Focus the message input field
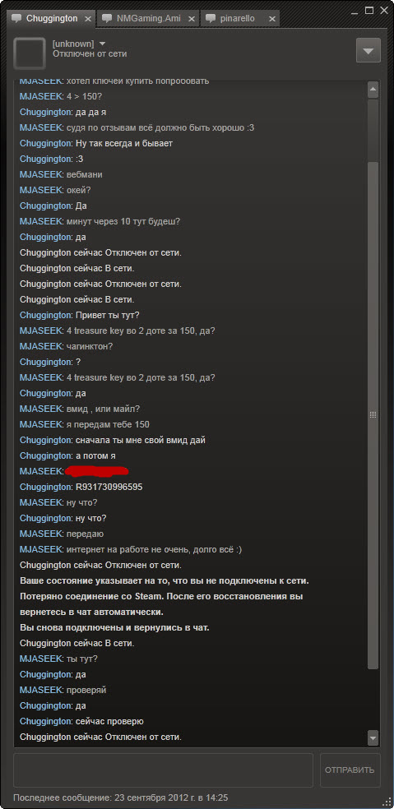Screen dimensions: 394x809 click(x=163, y=770)
